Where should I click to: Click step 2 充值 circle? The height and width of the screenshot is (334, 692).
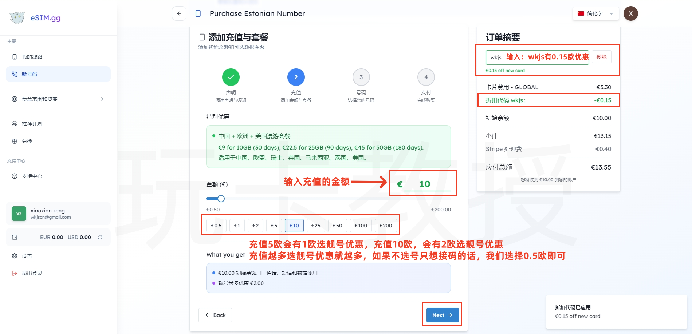(296, 77)
